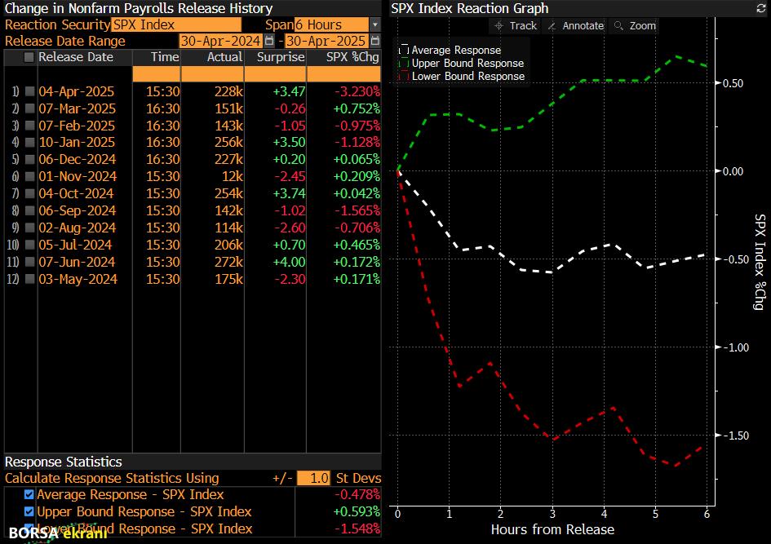Select release date 10-Jan-2025
The image size is (771, 544).
coord(77,143)
